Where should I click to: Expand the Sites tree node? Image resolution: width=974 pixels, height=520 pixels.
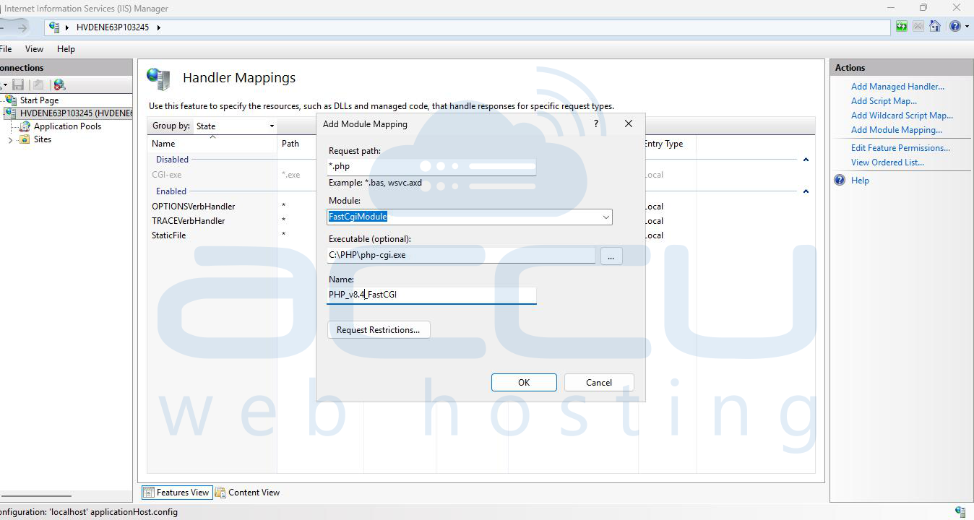tap(10, 140)
